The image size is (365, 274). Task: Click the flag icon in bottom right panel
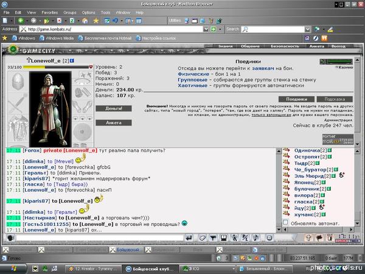[x=319, y=238]
